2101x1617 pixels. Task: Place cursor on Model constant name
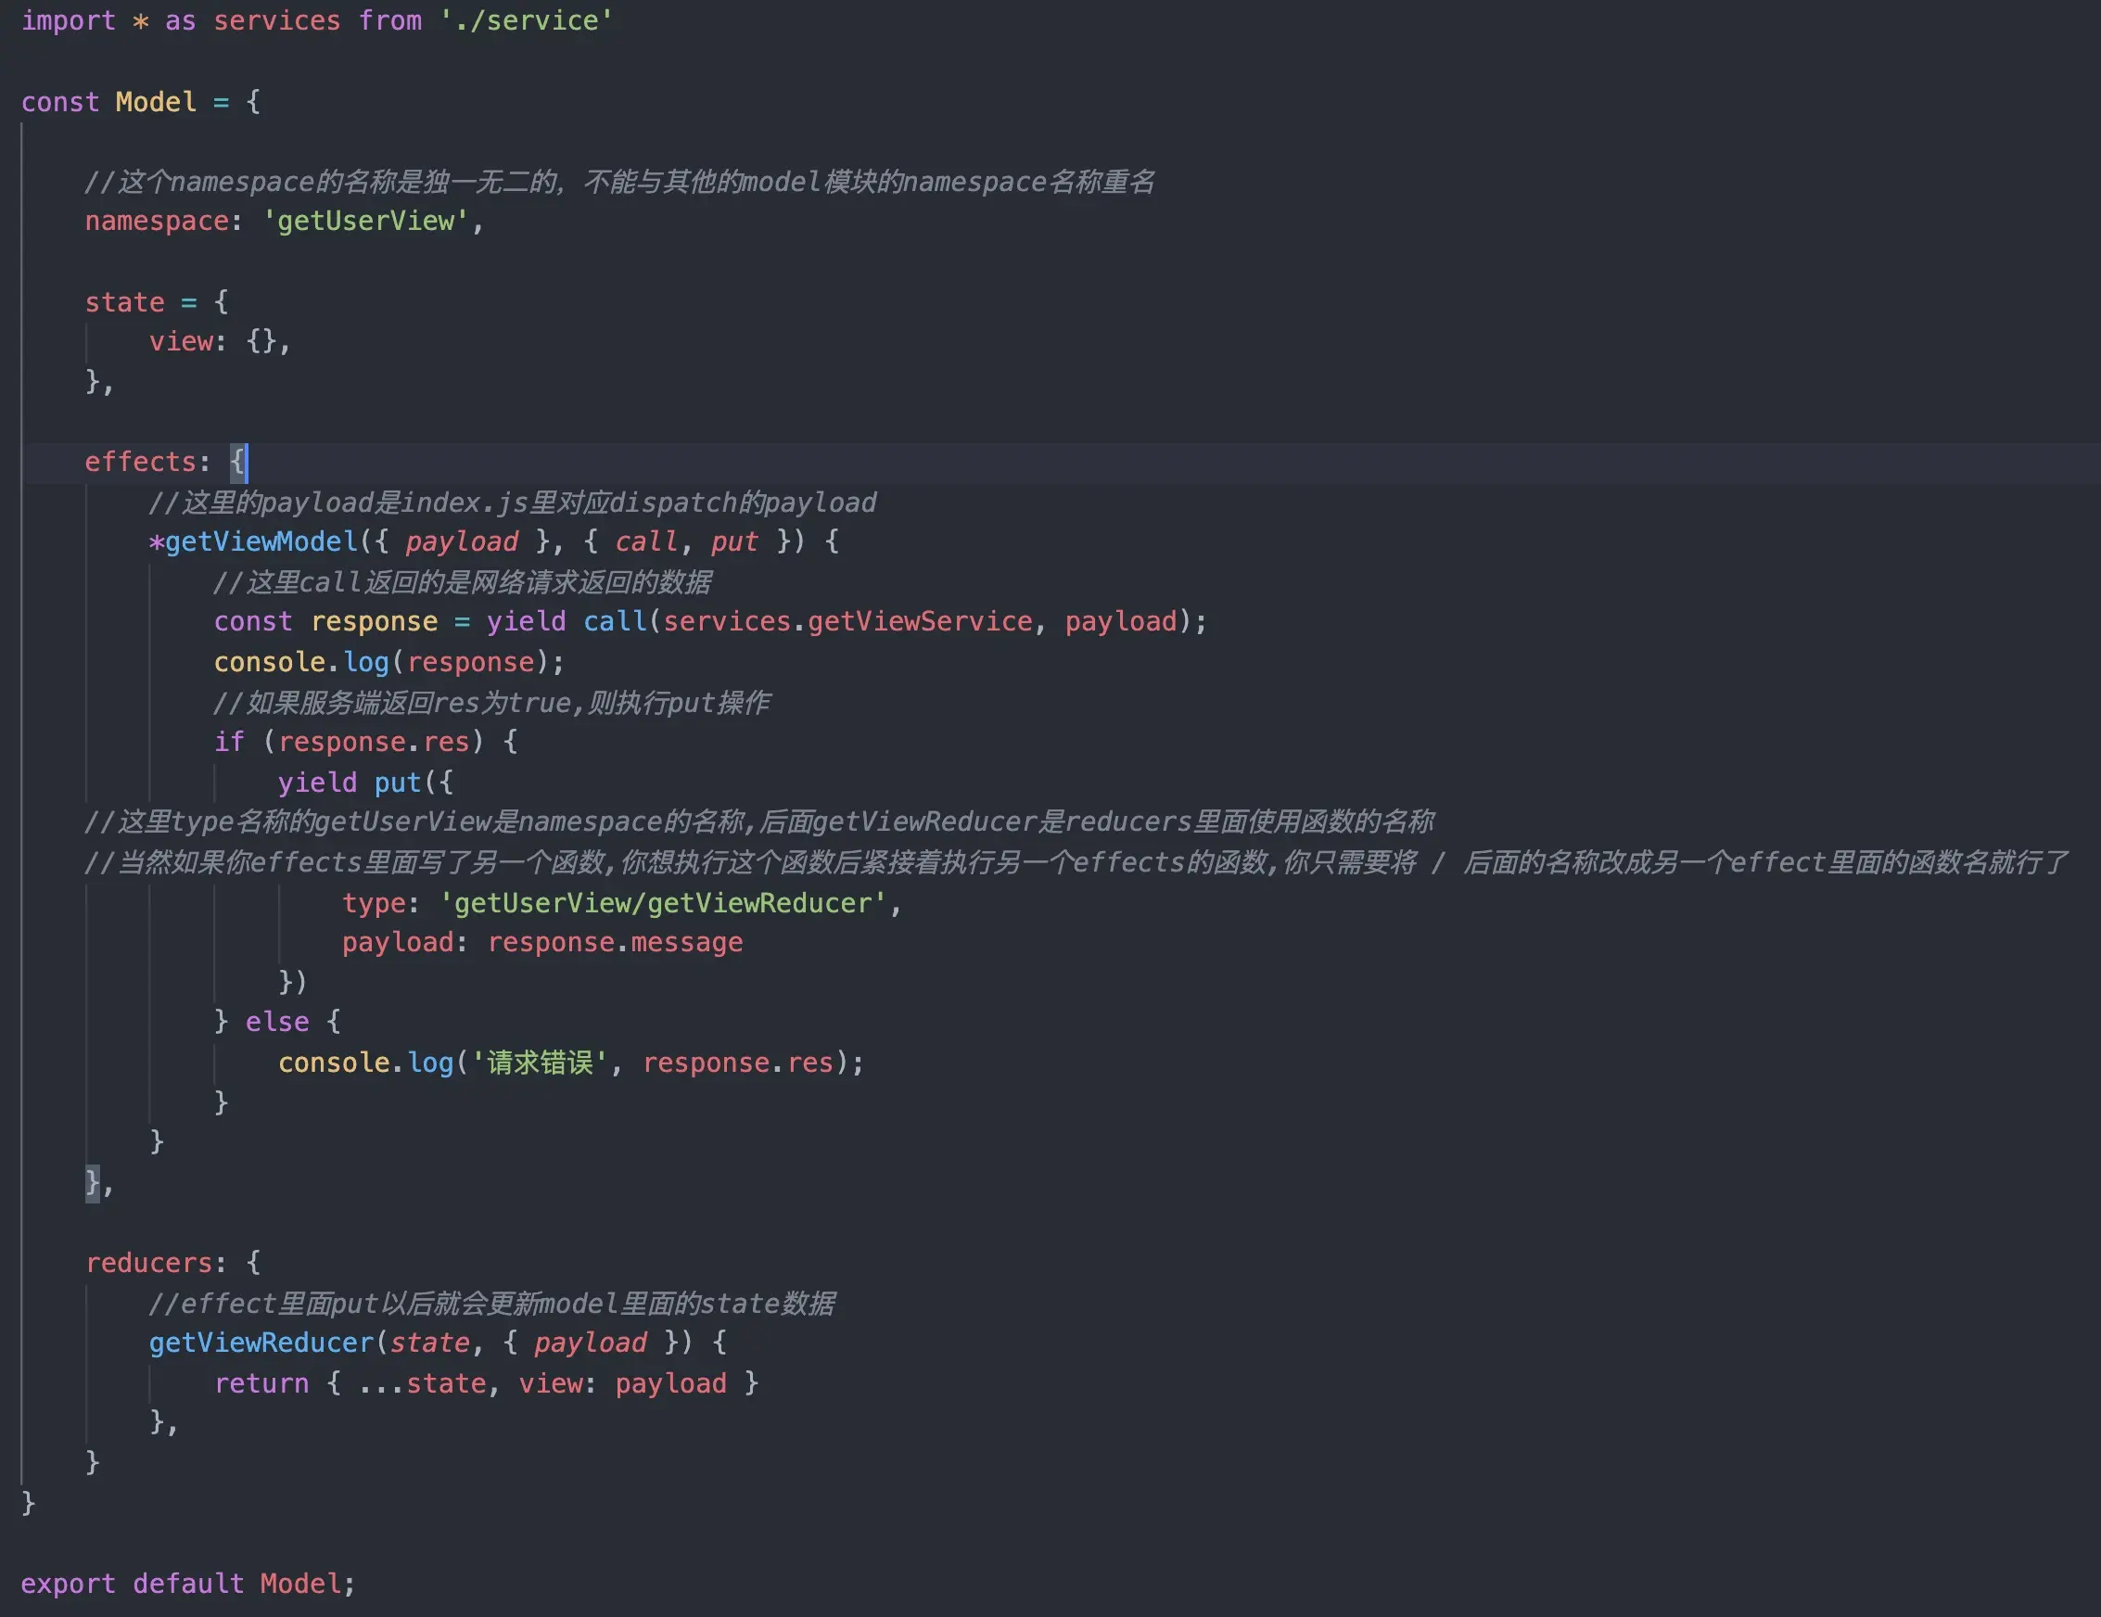point(155,102)
